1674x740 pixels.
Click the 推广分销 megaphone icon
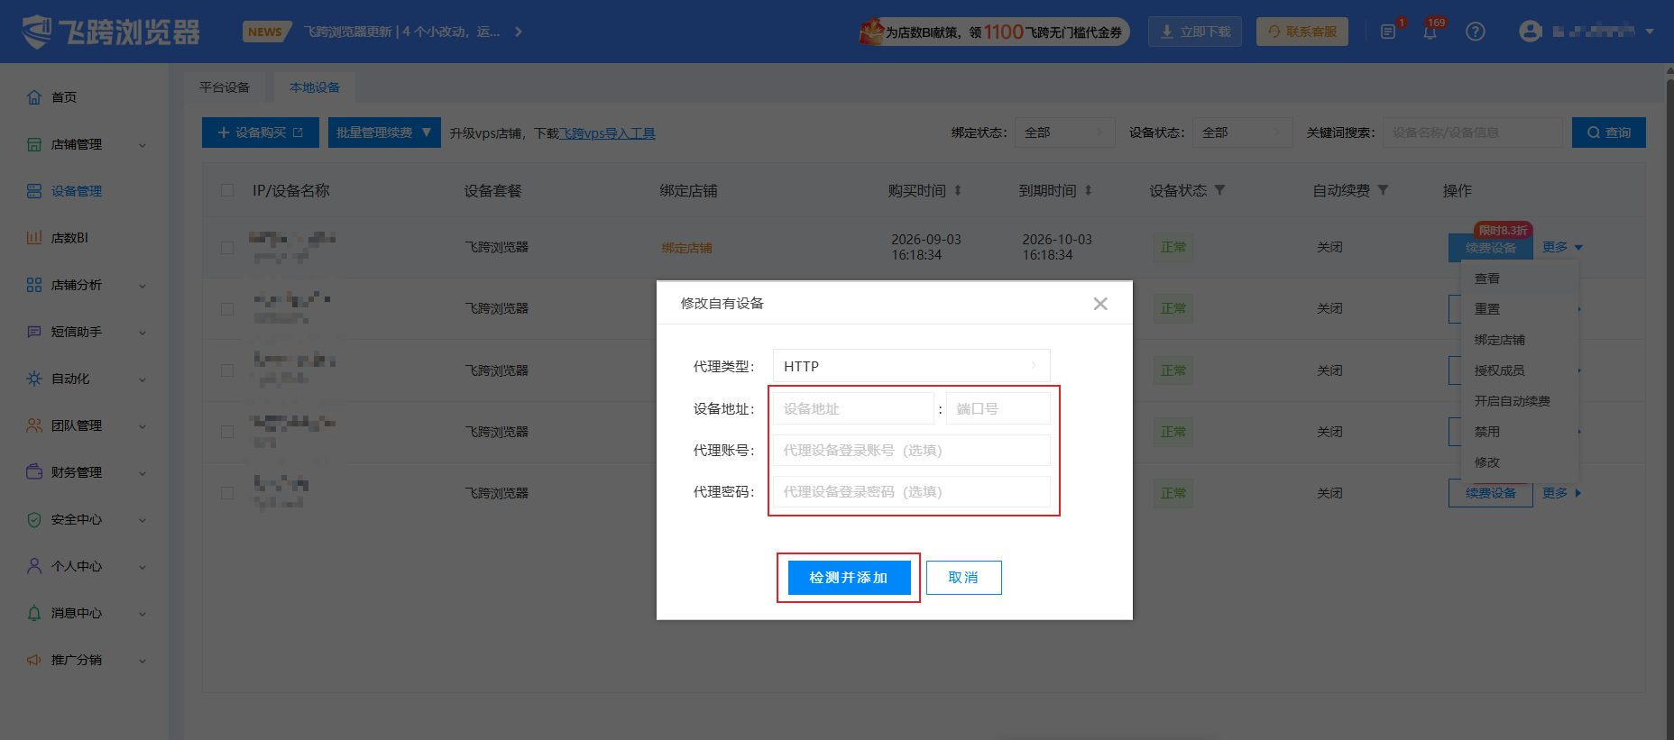[34, 660]
